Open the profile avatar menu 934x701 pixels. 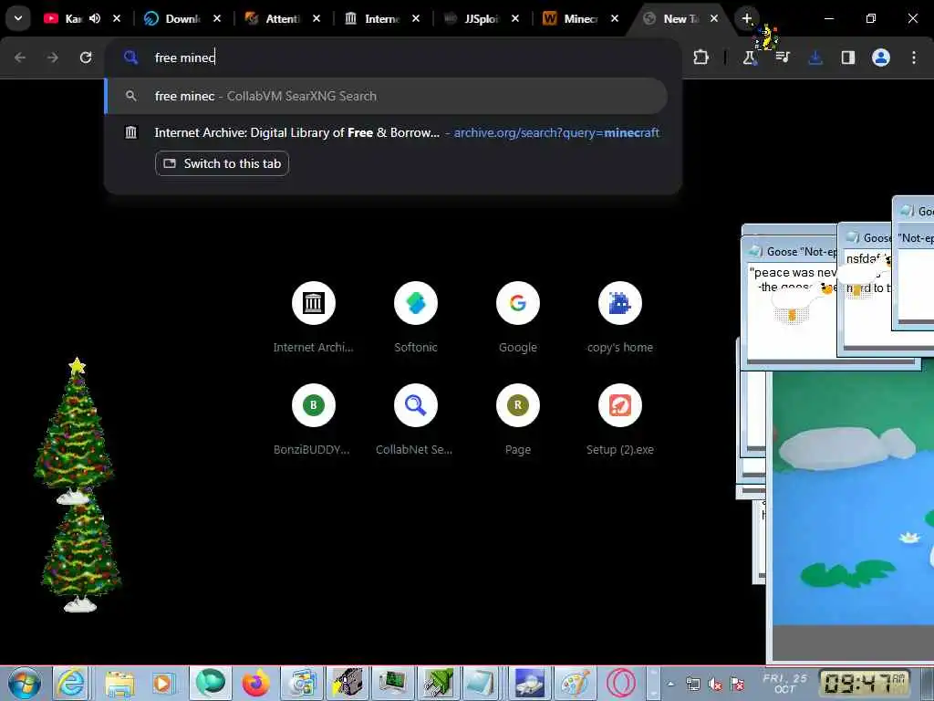tap(881, 58)
